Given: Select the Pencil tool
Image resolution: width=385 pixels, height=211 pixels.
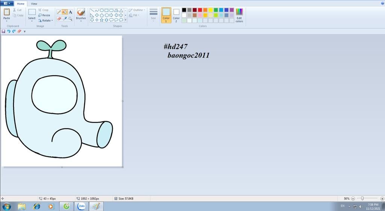Looking at the screenshot, I should (59, 12).
